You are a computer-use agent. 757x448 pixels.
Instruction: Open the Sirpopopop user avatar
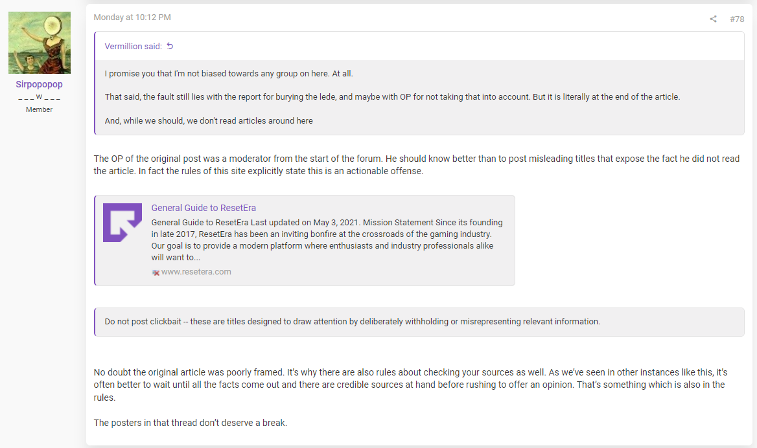[x=40, y=43]
